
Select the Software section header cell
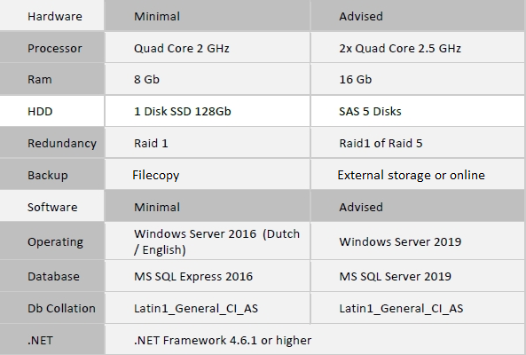(52, 207)
